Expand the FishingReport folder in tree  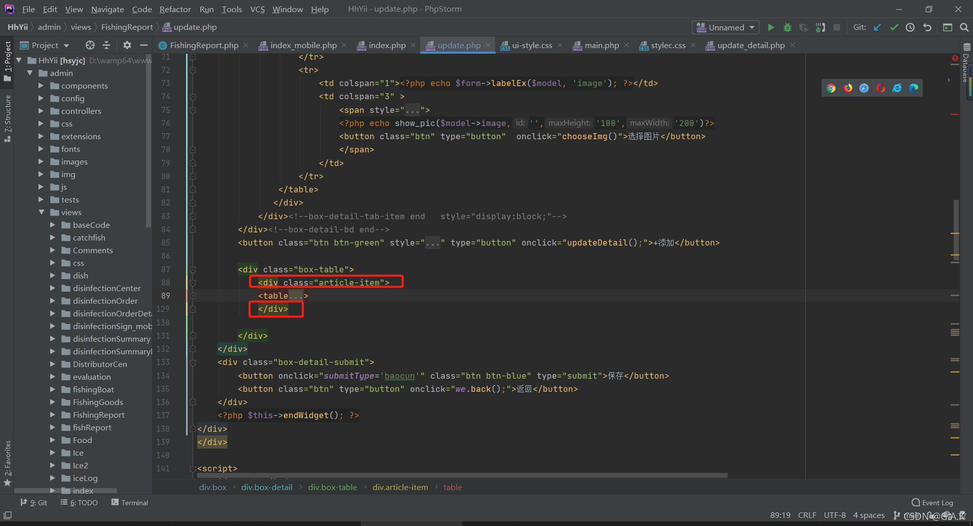point(52,415)
